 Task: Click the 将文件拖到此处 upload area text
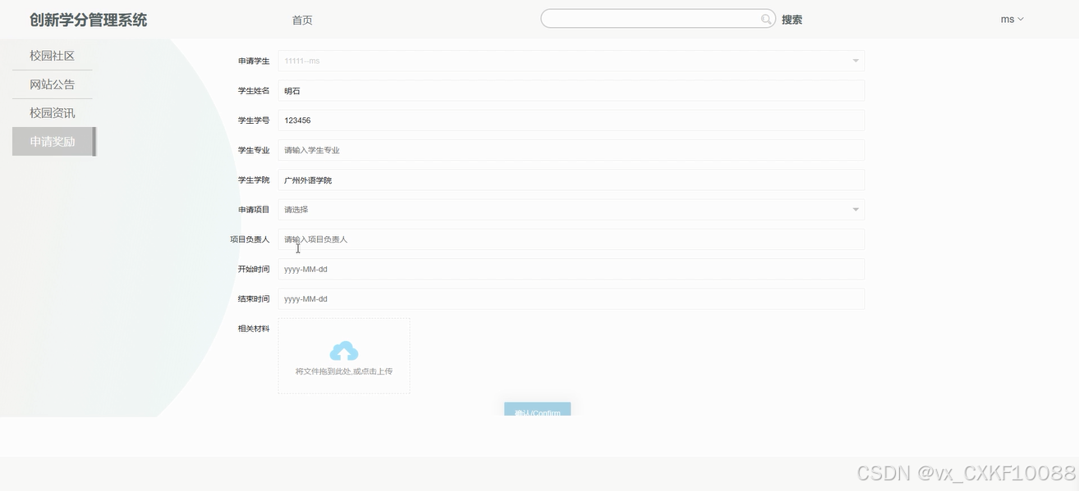(x=344, y=371)
